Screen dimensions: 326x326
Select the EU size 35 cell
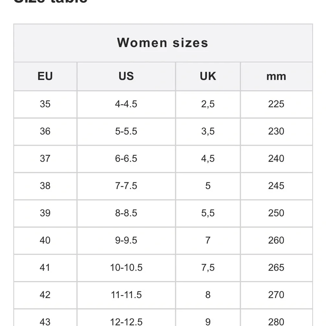(45, 104)
